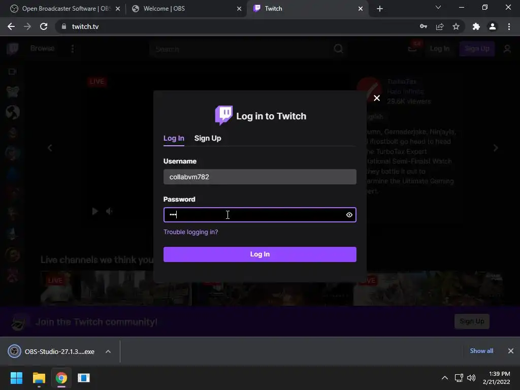520x390 pixels.
Task: Play the featured stream video
Action: [95, 211]
